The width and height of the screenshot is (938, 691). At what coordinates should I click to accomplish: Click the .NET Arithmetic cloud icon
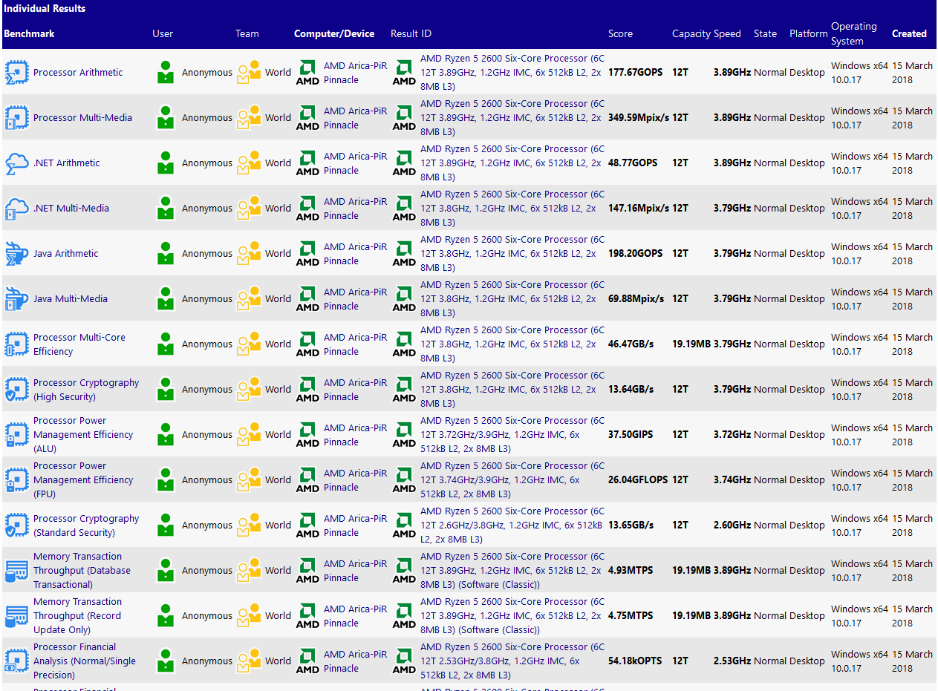click(x=16, y=163)
